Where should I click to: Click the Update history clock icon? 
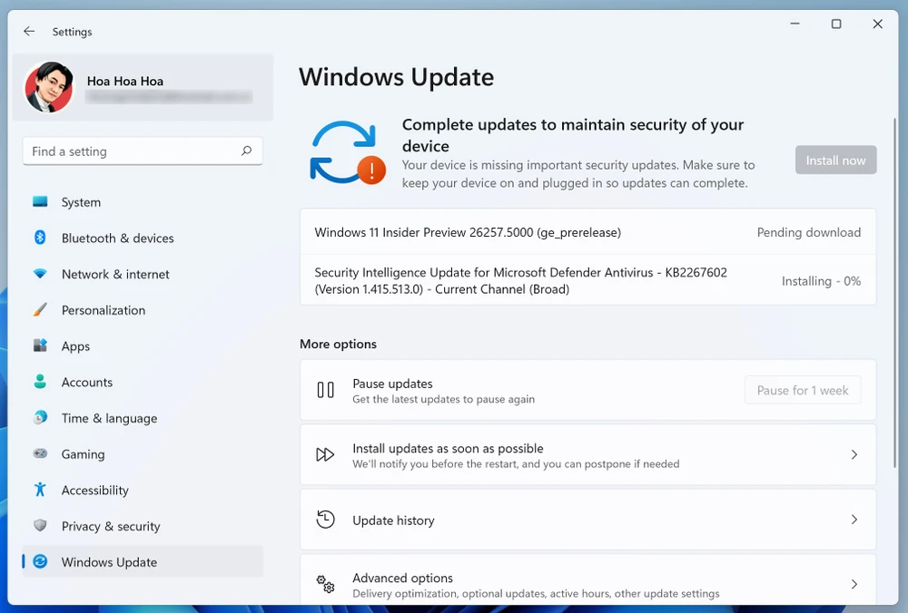pos(325,520)
